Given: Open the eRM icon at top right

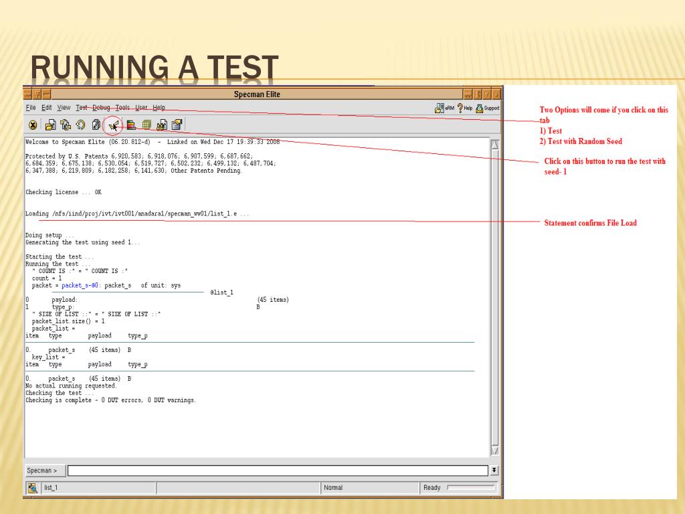Looking at the screenshot, I should click(444, 108).
